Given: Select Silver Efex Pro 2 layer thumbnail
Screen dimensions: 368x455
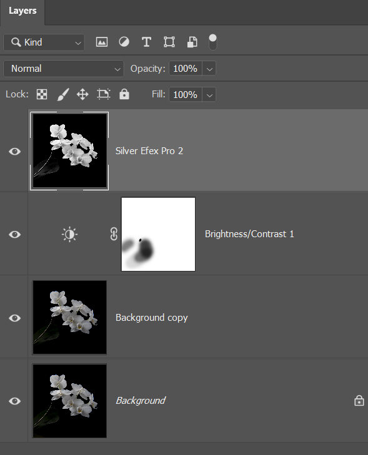Looking at the screenshot, I should pos(69,151).
